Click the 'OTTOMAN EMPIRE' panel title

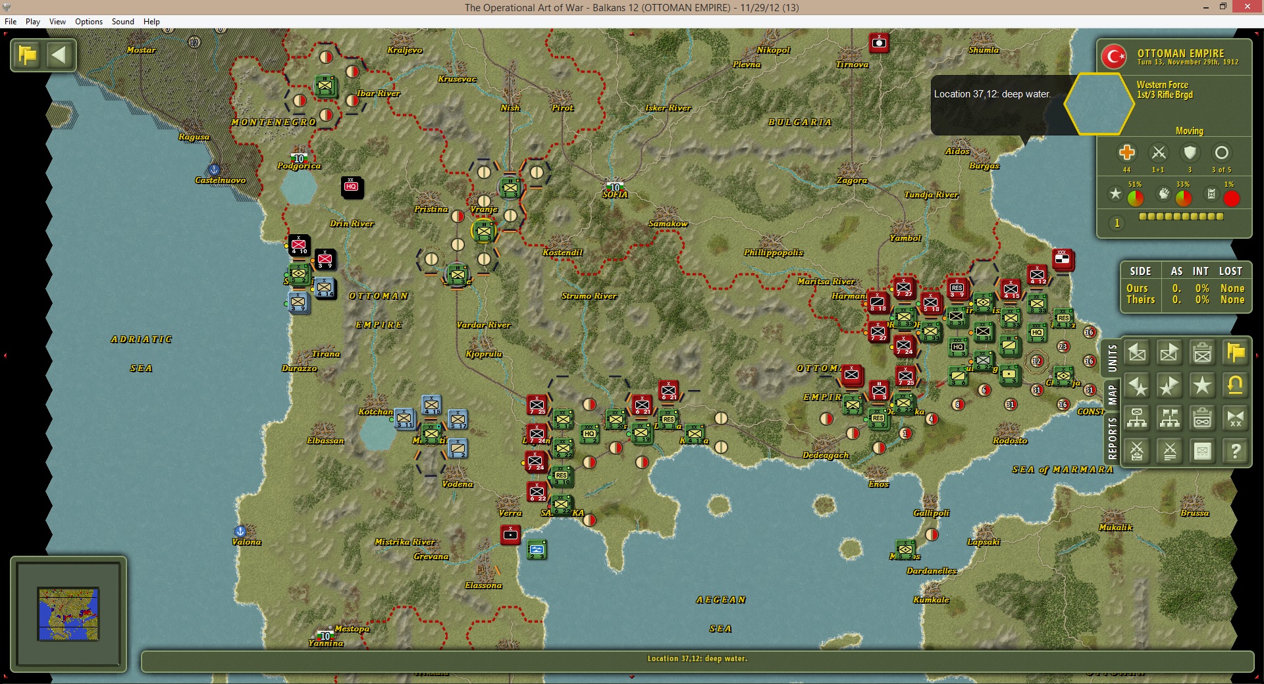[1180, 53]
